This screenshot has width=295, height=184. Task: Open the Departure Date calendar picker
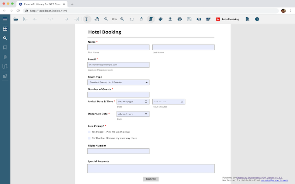click(x=146, y=114)
